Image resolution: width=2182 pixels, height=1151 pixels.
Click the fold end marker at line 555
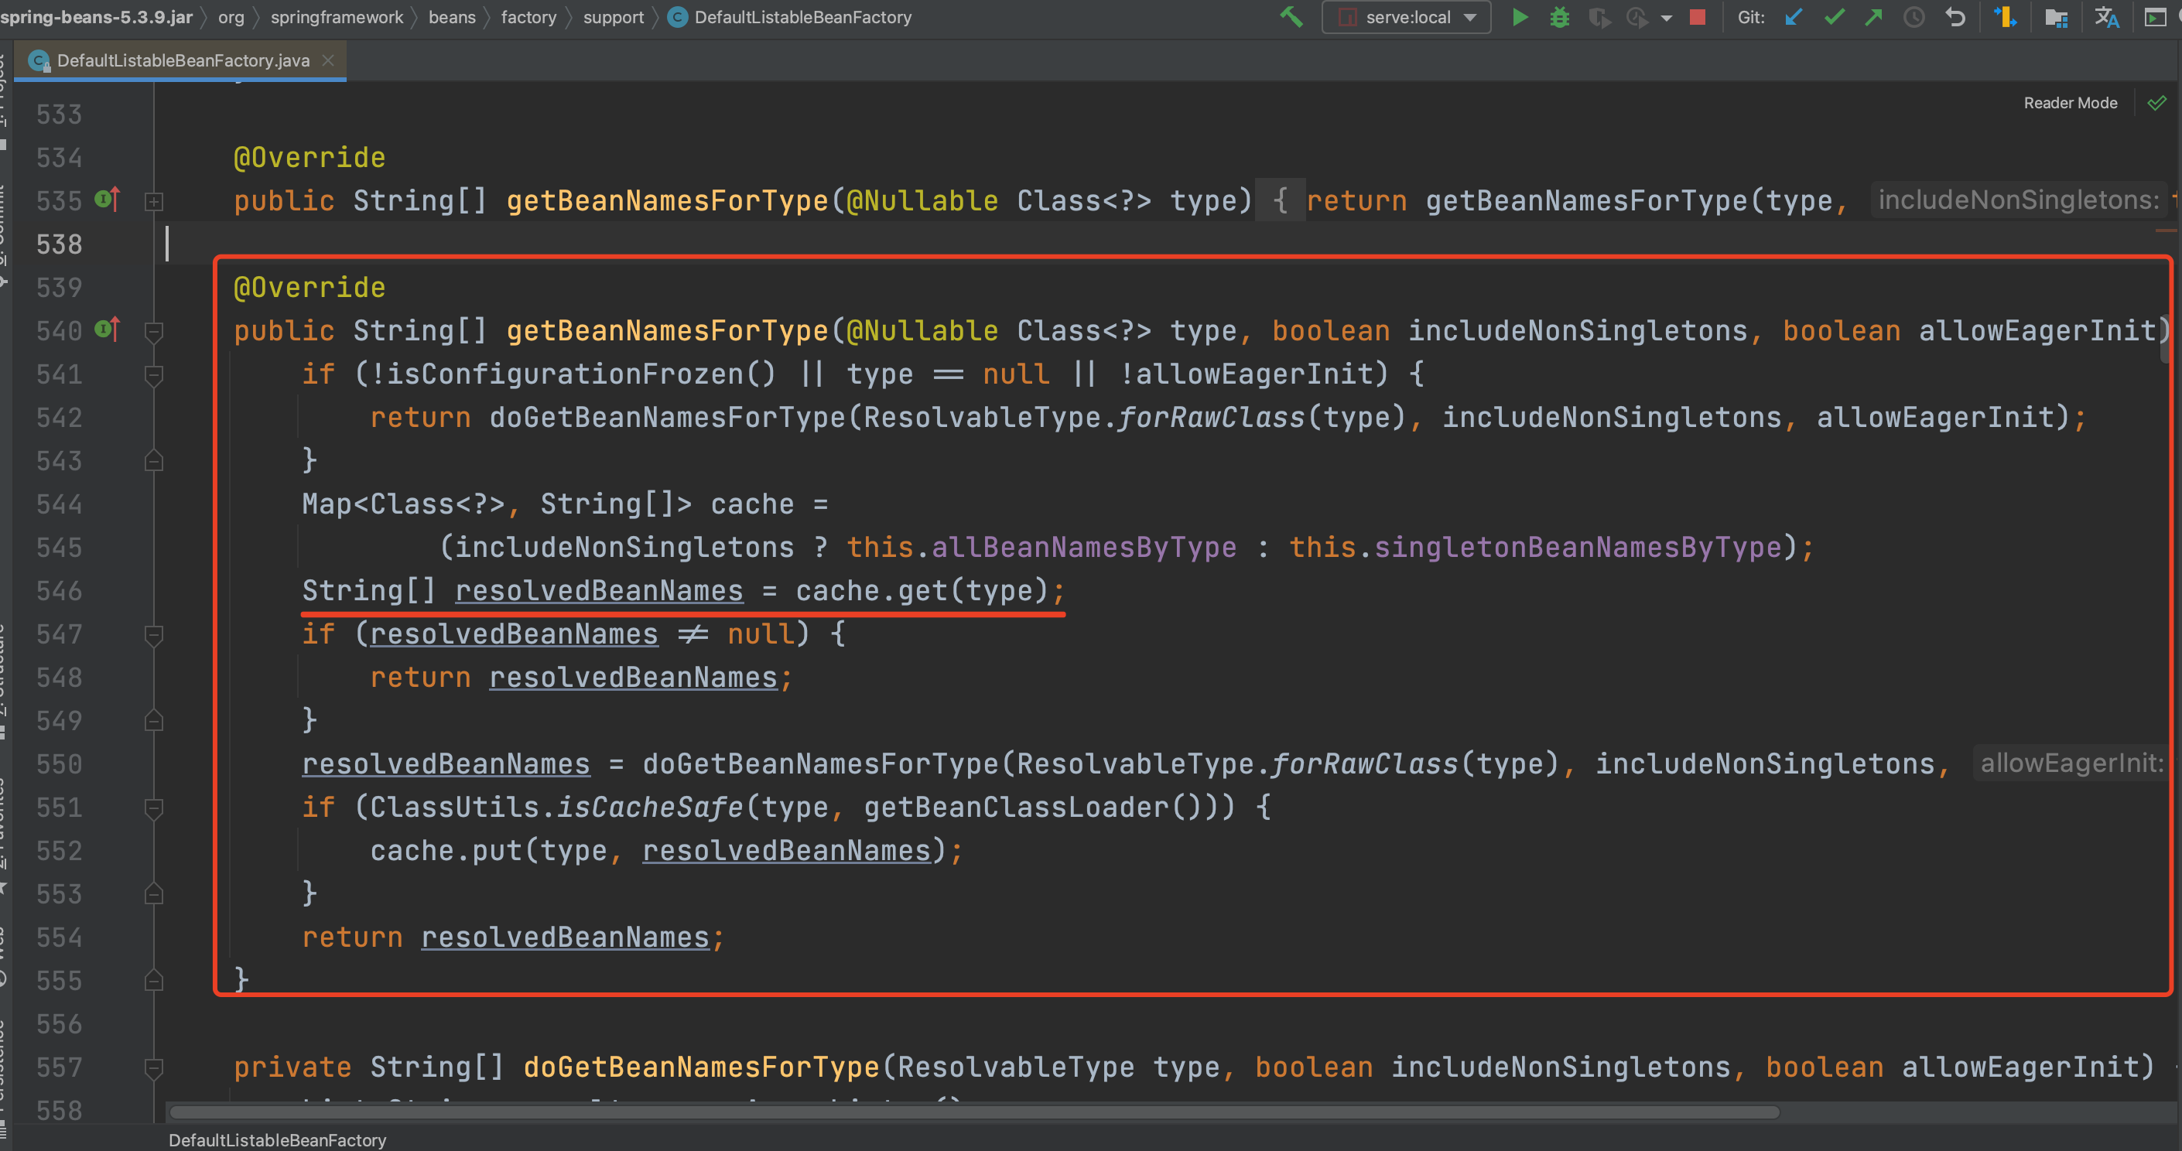point(154,981)
